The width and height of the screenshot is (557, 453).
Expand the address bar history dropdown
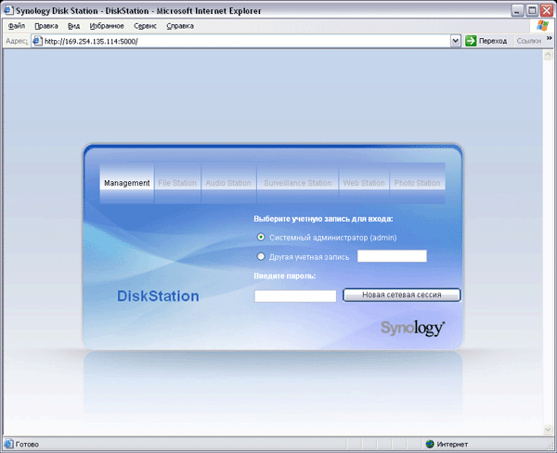coord(456,41)
